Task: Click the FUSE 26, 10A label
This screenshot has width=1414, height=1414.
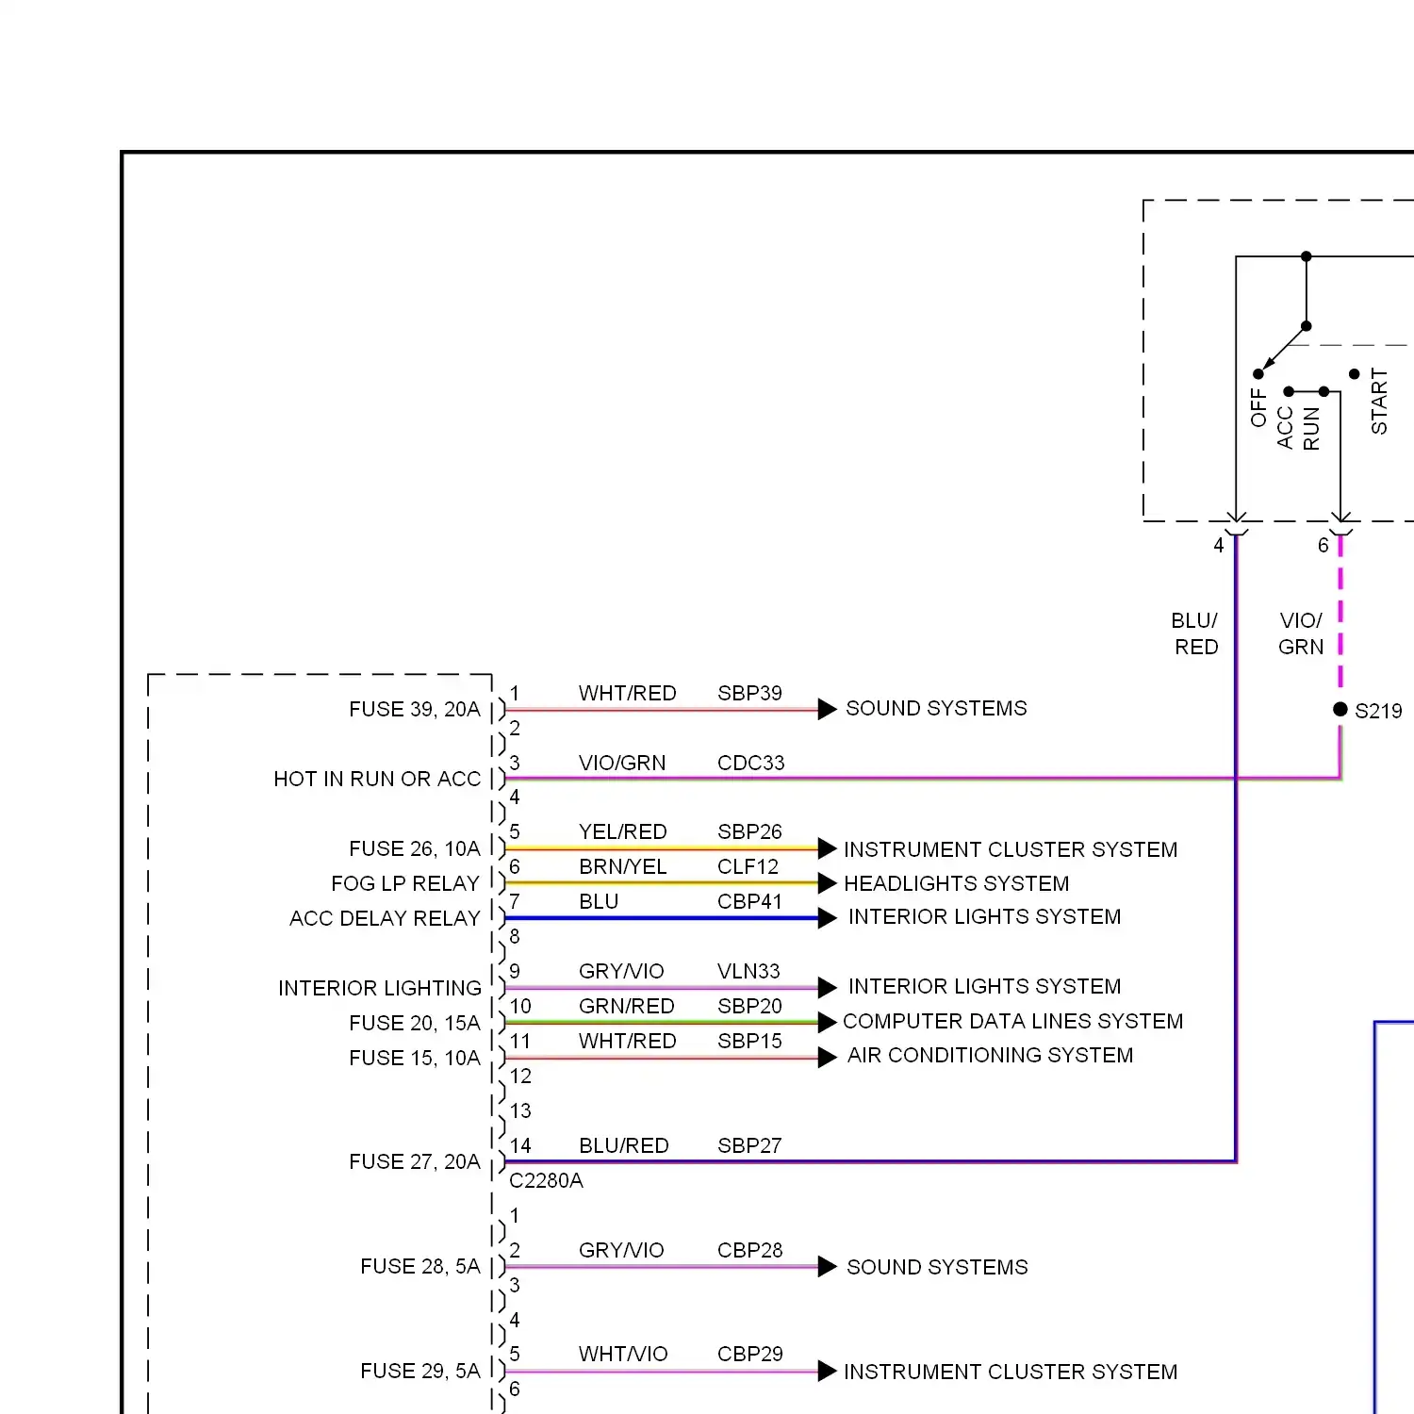Action: pyautogui.click(x=415, y=848)
